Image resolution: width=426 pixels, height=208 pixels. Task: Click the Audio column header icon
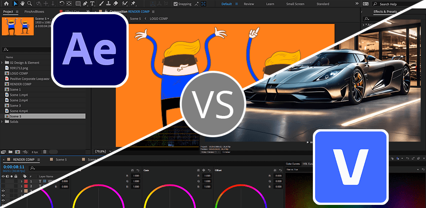point(8,176)
